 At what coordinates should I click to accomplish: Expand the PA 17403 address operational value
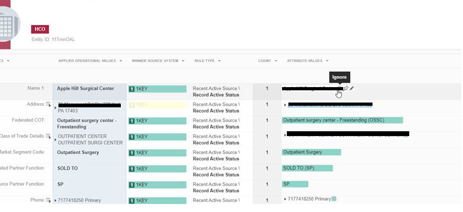click(x=55, y=108)
